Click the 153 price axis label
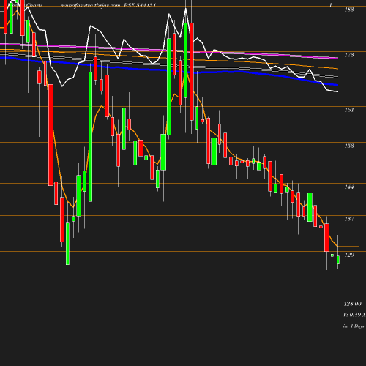Viewport: 366px width, 366px height. point(349,146)
